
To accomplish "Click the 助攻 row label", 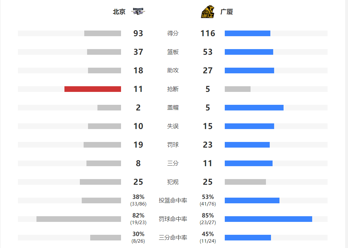I will 173,70.
